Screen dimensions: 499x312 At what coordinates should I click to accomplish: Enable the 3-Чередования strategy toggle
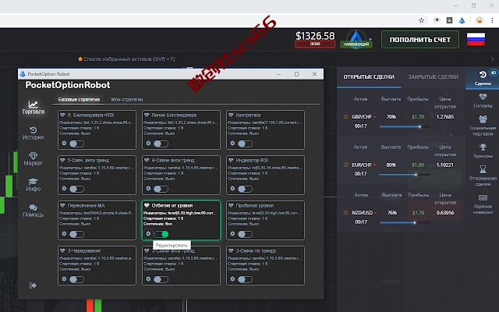pos(76,279)
